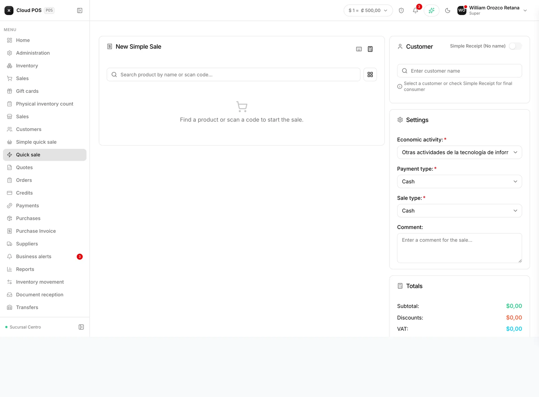
Task: Open exchange rate dropdown
Action: [368, 10]
